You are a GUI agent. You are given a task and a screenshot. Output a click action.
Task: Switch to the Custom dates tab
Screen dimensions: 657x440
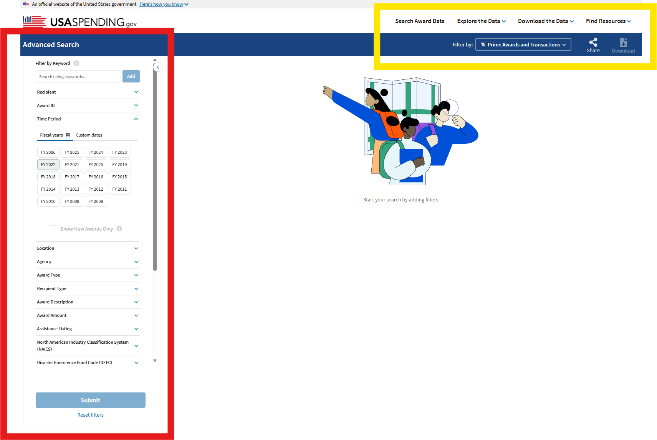click(x=89, y=135)
